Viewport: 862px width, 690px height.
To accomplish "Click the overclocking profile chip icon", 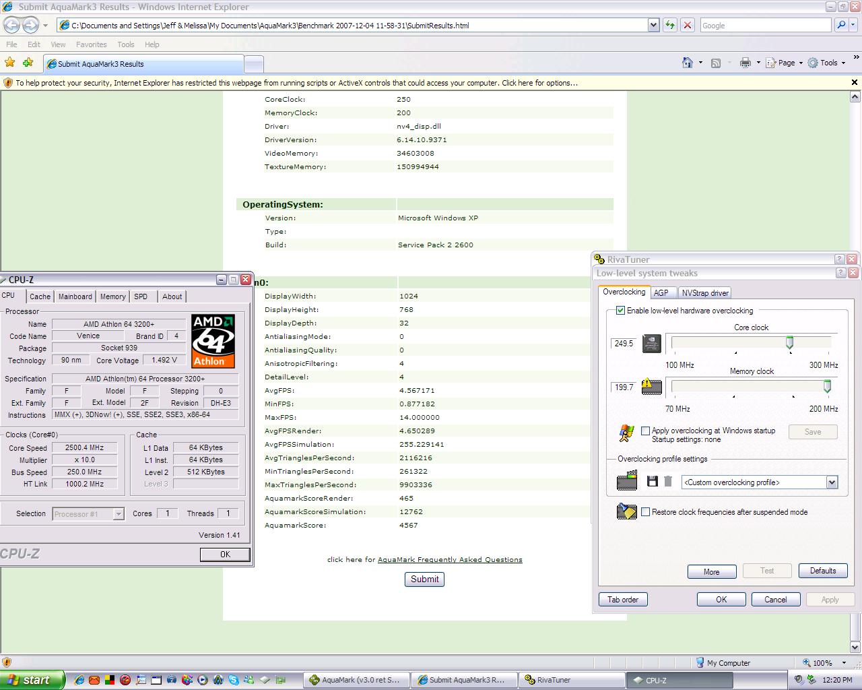I will [x=627, y=482].
